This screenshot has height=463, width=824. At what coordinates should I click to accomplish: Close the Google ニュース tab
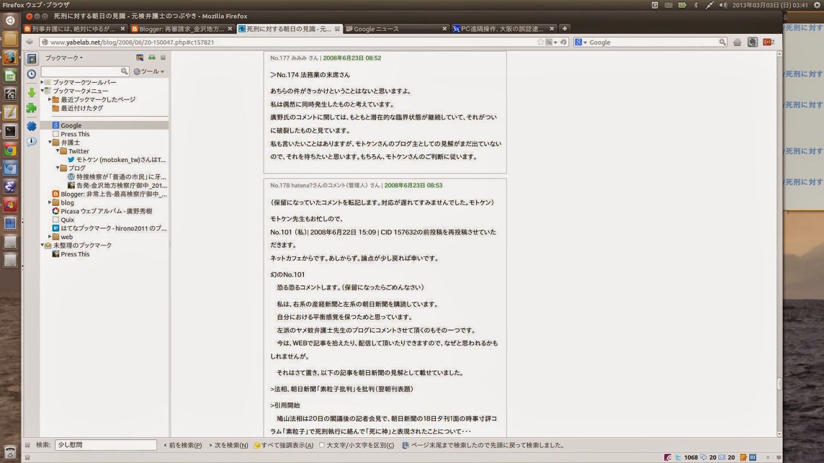pyautogui.click(x=444, y=29)
